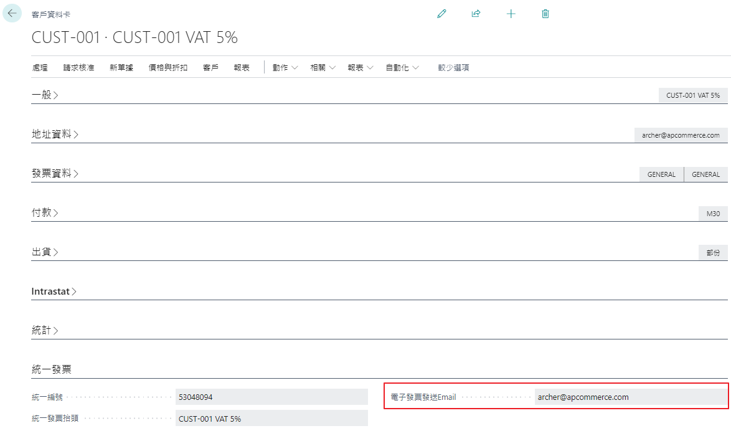This screenshot has height=441, width=731.
Task: Click the pencil edit icon
Action: (x=441, y=14)
